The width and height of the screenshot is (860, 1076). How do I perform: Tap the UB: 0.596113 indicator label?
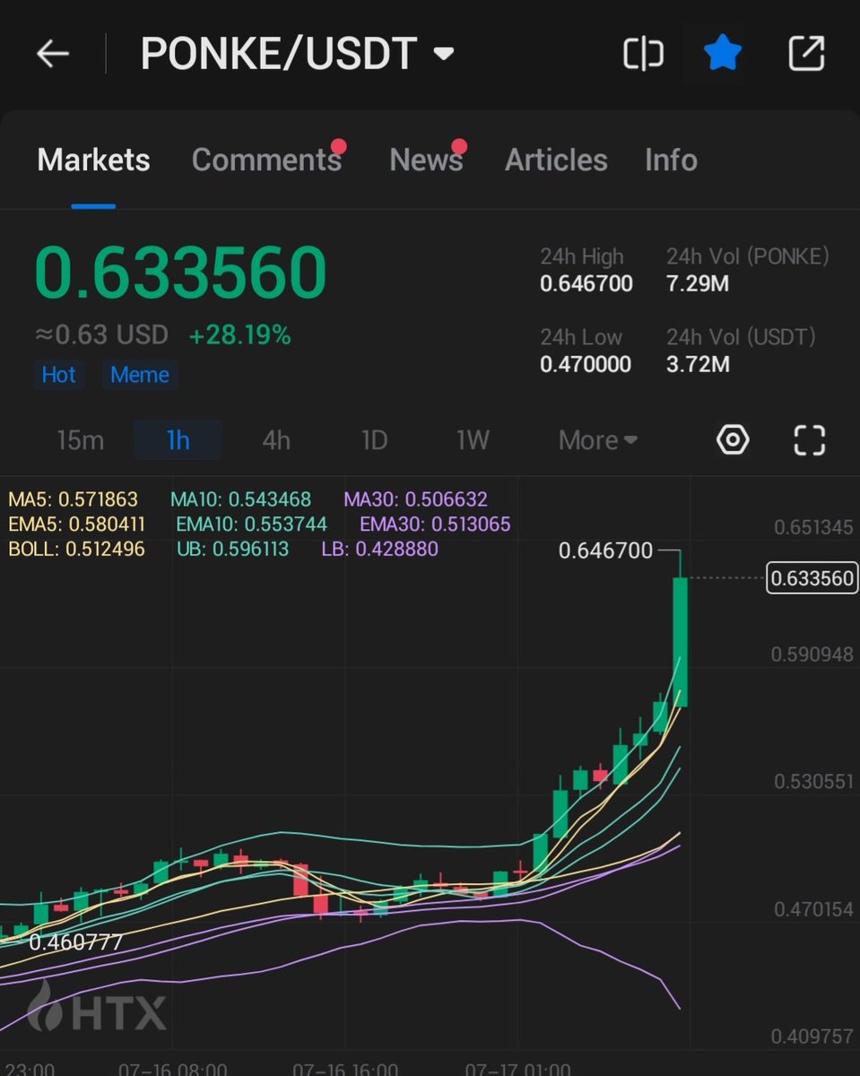click(x=233, y=548)
